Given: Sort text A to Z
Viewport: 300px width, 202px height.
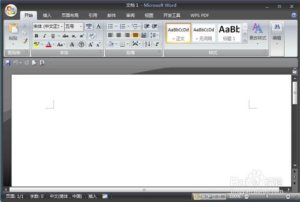Looking at the screenshot, I should click(147, 44).
